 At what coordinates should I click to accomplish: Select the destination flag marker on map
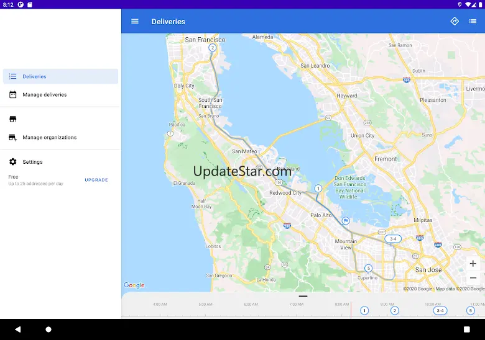(x=346, y=221)
